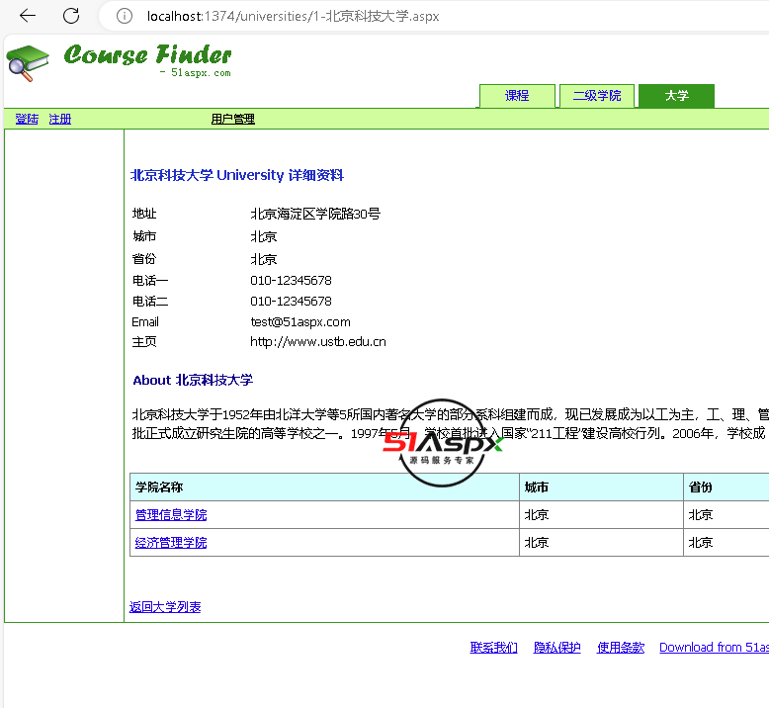This screenshot has height=708, width=769.
Task: Click the 学院名称 column header
Action: 324,487
